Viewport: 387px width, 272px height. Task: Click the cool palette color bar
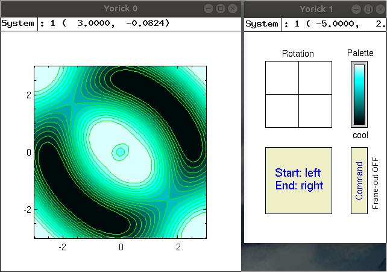point(359,94)
